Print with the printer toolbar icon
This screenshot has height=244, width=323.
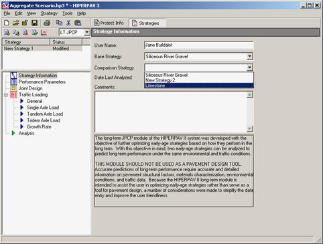pyautogui.click(x=47, y=23)
